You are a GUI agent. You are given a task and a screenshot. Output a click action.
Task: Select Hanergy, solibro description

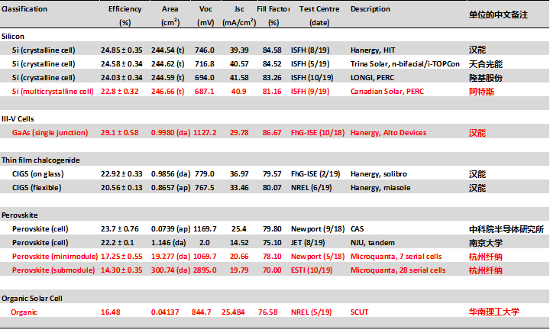379,174
